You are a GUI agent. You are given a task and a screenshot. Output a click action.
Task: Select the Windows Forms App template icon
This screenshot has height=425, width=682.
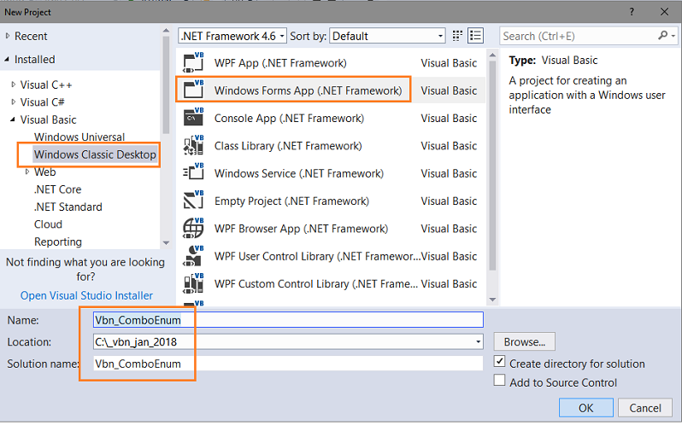click(x=193, y=90)
